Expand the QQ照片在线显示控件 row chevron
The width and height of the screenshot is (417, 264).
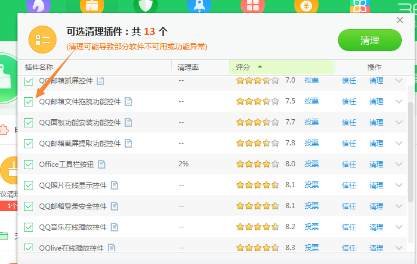point(398,185)
